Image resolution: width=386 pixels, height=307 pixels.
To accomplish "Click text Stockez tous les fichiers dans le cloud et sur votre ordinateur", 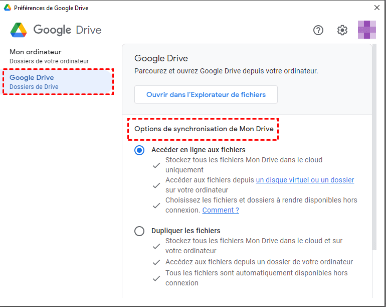I will pyautogui.click(x=254, y=246).
